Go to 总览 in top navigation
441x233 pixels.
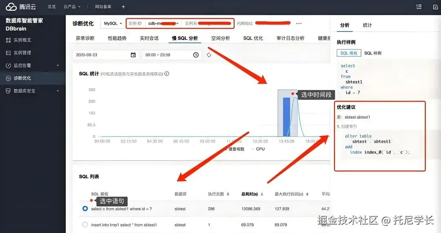tap(52, 7)
